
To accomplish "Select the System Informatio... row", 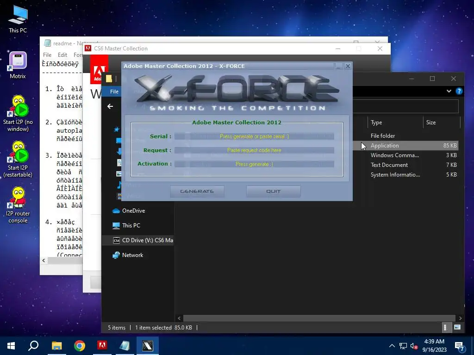I will pyautogui.click(x=405, y=174).
